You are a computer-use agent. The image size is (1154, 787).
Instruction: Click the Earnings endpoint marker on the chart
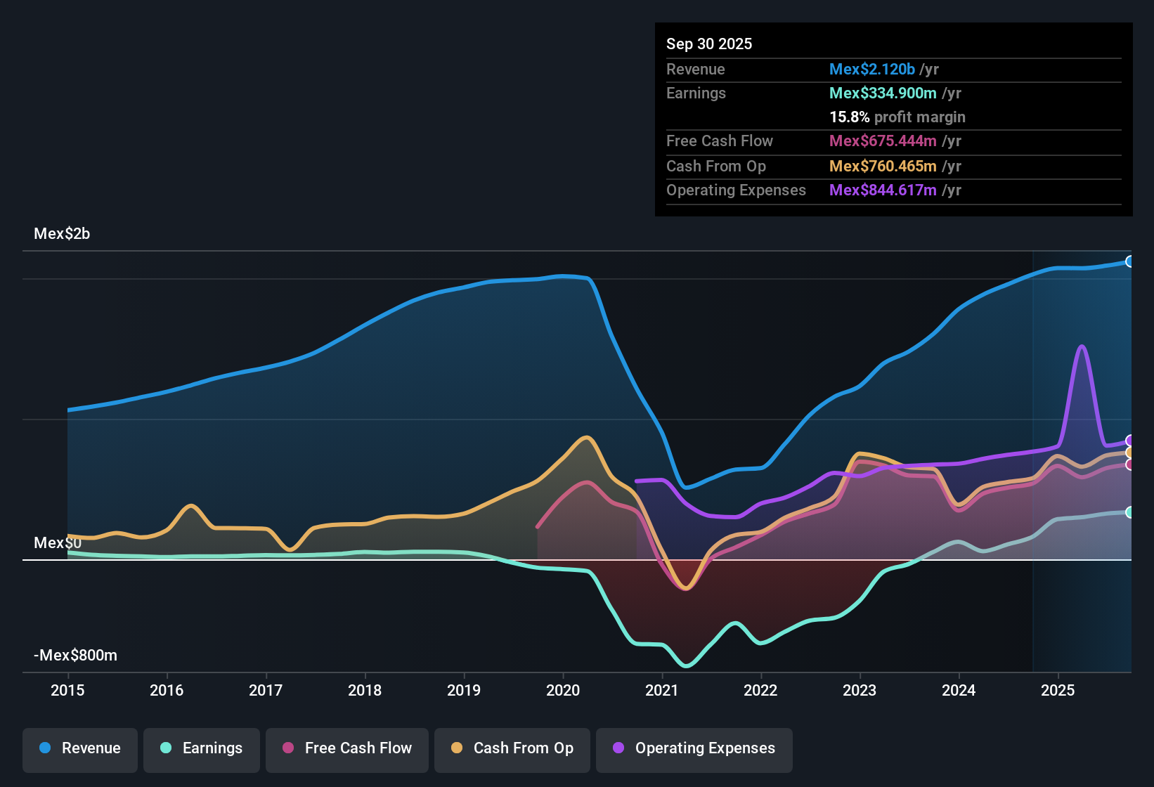click(1130, 513)
